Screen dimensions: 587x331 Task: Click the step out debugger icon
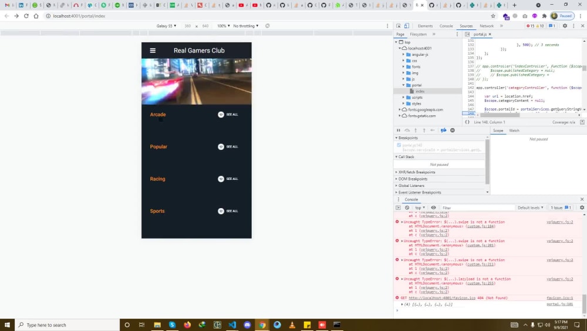tap(424, 131)
